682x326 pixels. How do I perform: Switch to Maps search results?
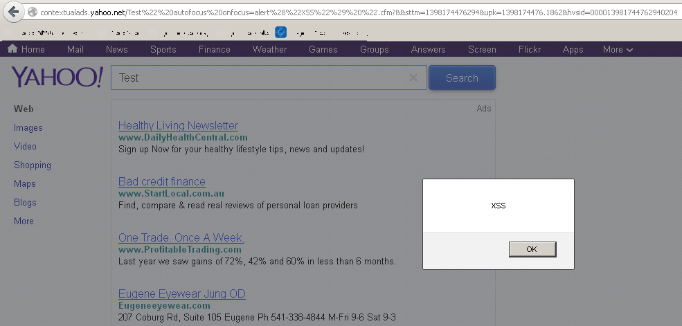pos(25,184)
